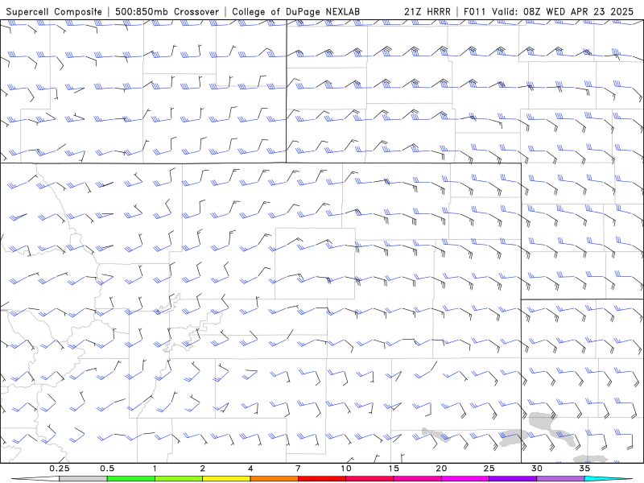The width and height of the screenshot is (644, 483).
Task: Click the red segment between 7 and 10
Action: tap(321, 479)
